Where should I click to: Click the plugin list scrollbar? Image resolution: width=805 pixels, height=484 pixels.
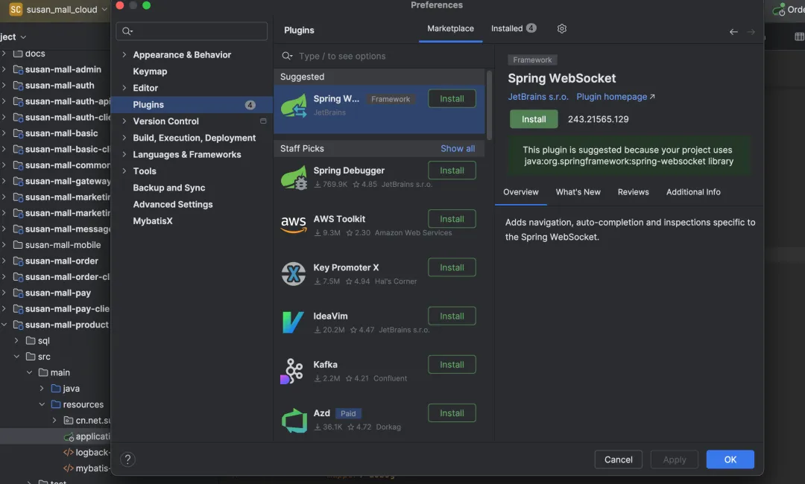489,104
